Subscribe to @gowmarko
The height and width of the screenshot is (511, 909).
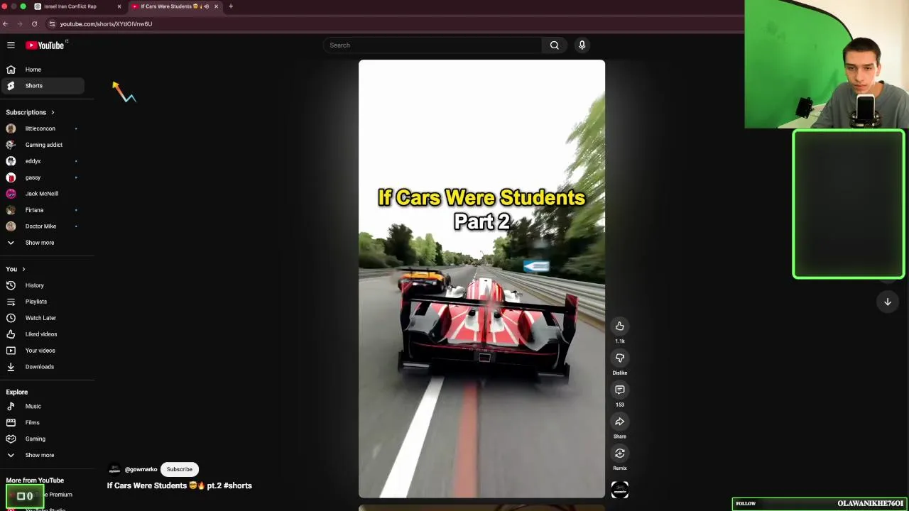click(x=179, y=469)
